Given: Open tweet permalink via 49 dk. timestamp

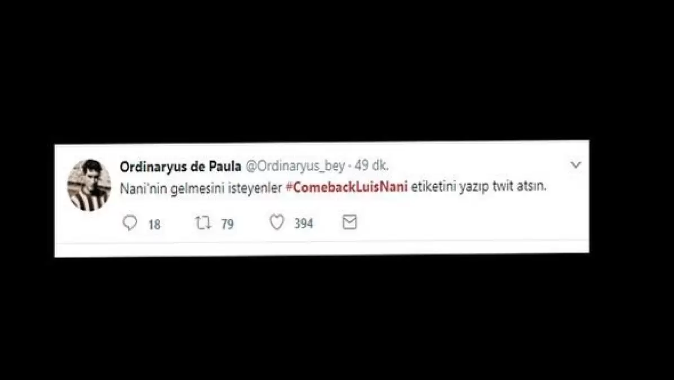Looking at the screenshot, I should pos(371,167).
